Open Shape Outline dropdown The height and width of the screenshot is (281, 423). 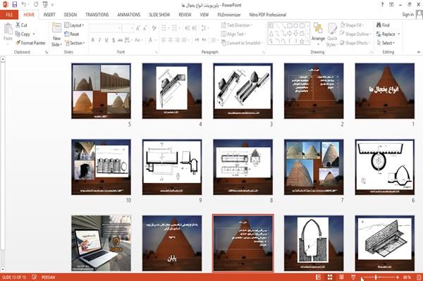click(x=355, y=34)
